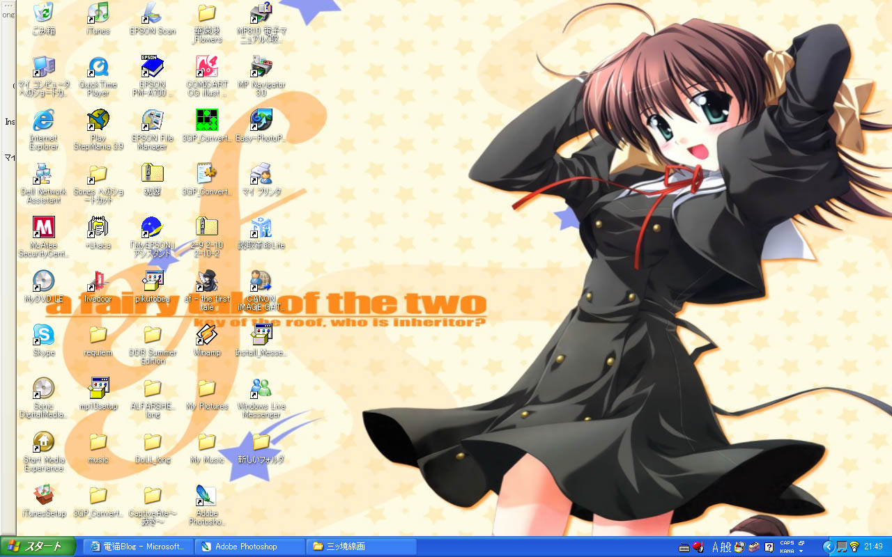Expand hidden system tray icons arrow
This screenshot has width=892, height=557.
[829, 547]
